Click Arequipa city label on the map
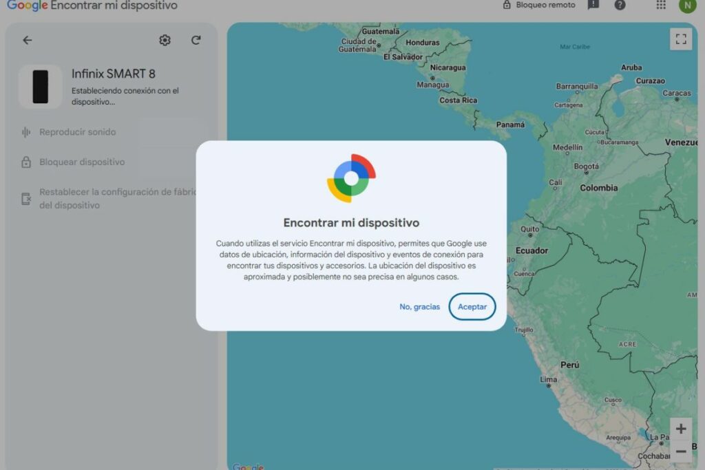This screenshot has height=470, width=705. click(x=618, y=438)
